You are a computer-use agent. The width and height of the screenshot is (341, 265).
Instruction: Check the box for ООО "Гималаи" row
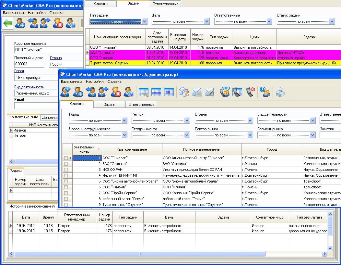click(x=66, y=158)
